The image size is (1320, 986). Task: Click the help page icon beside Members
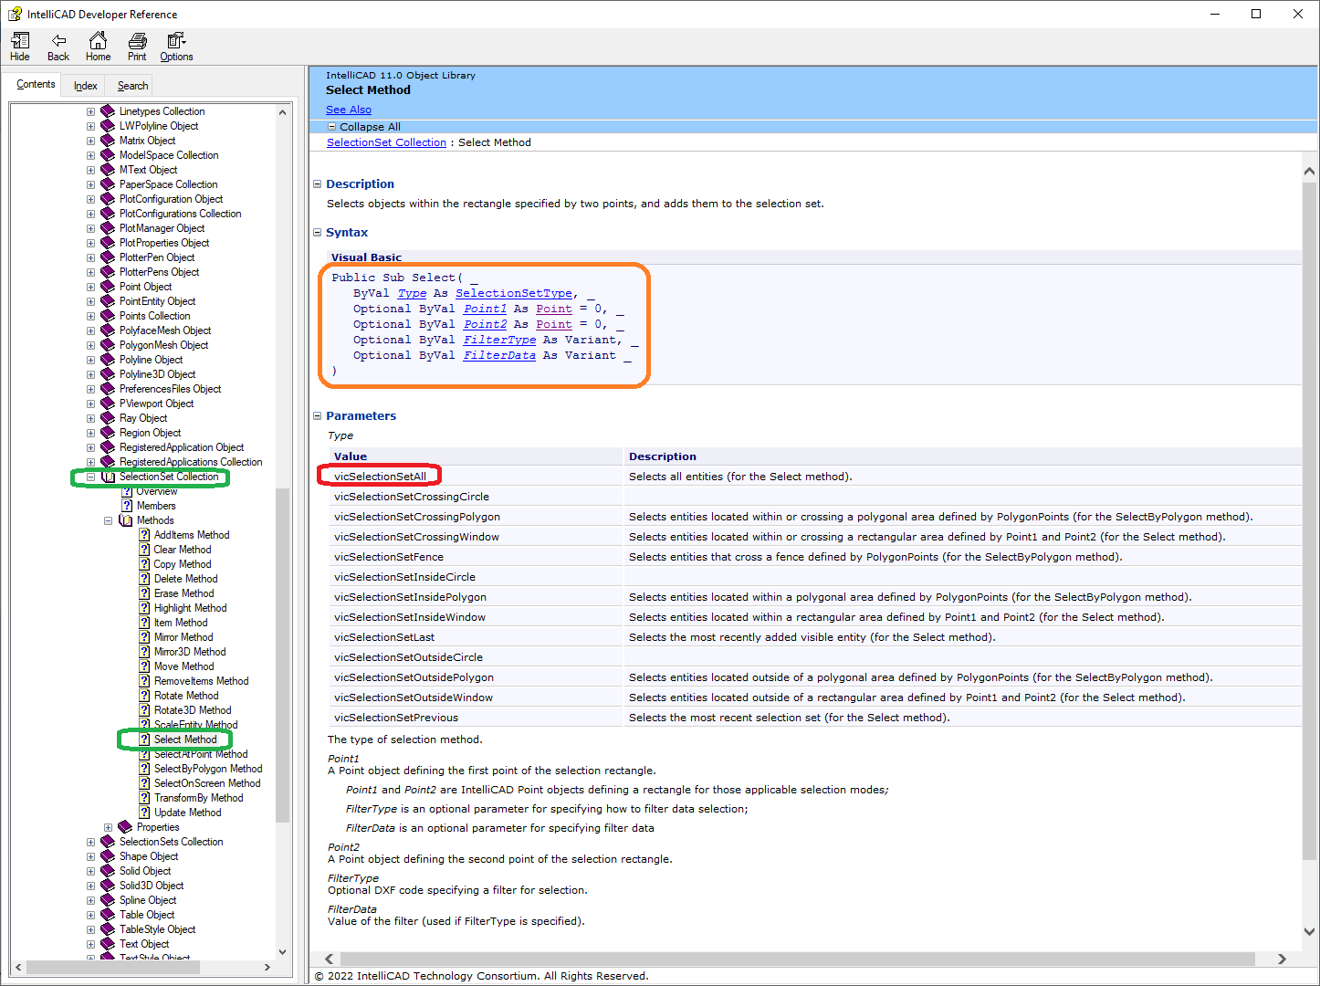(127, 506)
